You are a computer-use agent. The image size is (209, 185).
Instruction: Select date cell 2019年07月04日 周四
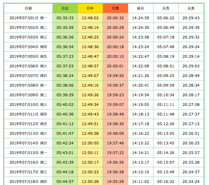tap(28, 47)
